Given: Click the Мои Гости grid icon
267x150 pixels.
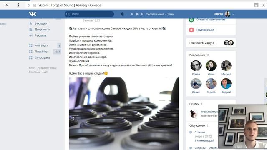Looking at the screenshot, I should (x=30, y=45).
